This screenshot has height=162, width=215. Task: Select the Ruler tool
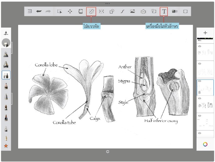click(91, 11)
